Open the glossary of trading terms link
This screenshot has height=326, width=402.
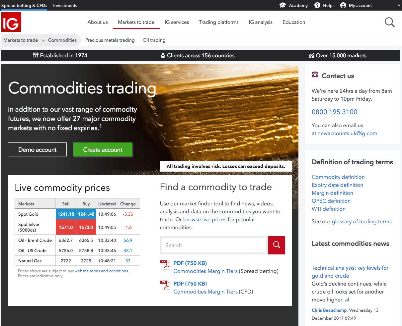coord(362,221)
